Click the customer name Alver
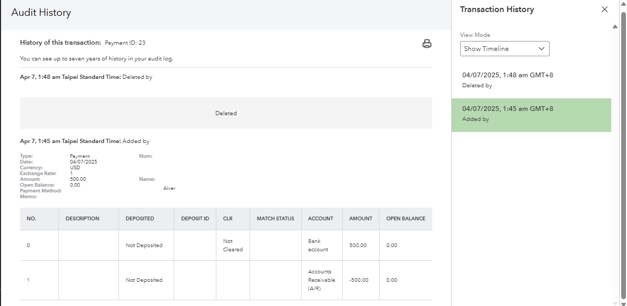Viewport: 627px width, 306px height. coord(169,188)
